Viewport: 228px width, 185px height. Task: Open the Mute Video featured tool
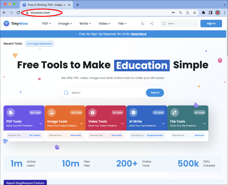[117, 135]
